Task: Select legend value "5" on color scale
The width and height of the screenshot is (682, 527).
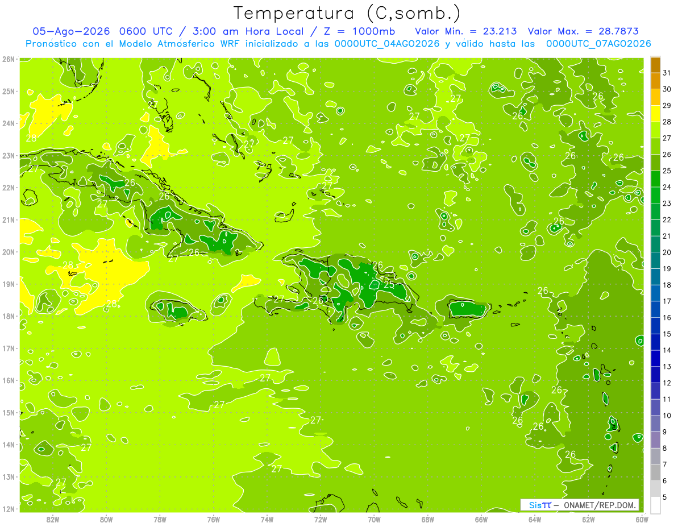Action: (666, 497)
